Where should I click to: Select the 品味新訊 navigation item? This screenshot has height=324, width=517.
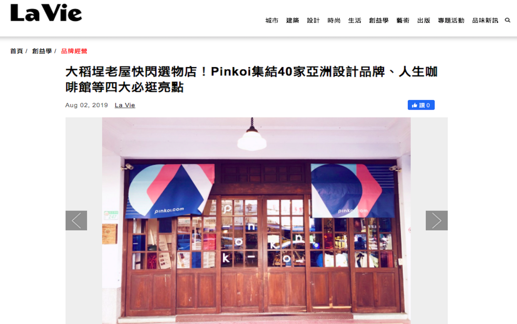pyautogui.click(x=485, y=21)
